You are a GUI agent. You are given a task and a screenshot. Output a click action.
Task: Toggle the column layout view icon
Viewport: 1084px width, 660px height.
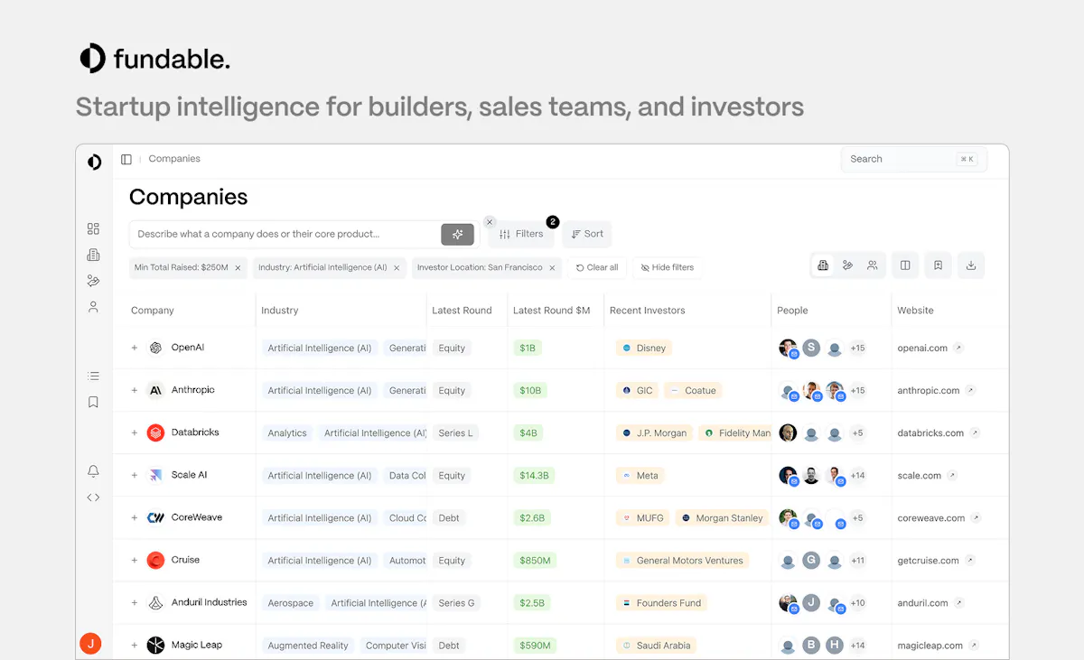pos(904,265)
